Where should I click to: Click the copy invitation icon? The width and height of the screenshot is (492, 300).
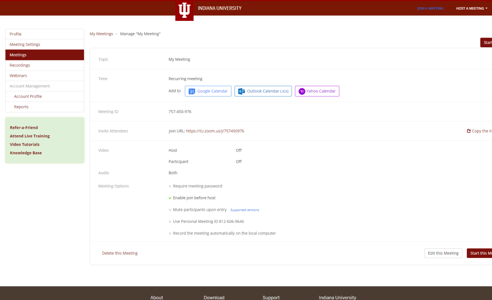pyautogui.click(x=469, y=131)
